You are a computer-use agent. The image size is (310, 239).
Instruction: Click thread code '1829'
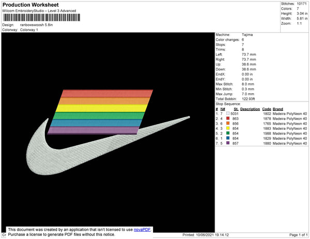pyautogui.click(x=267, y=139)
